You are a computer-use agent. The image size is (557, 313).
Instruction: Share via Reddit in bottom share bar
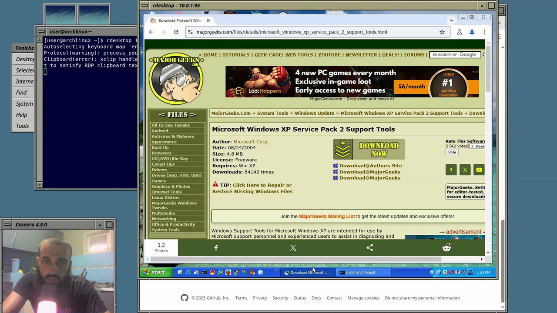(446, 248)
